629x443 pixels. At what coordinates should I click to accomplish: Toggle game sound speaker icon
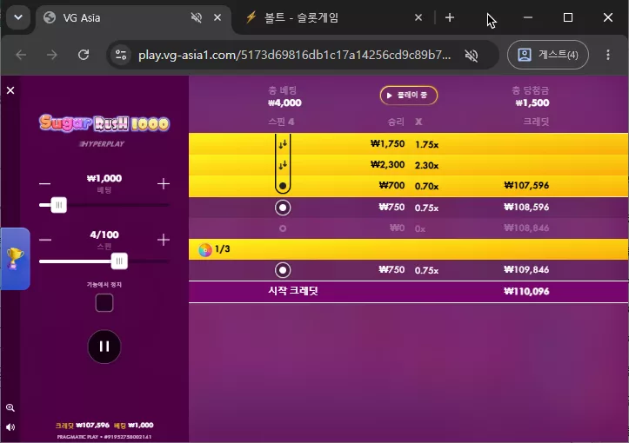10,427
